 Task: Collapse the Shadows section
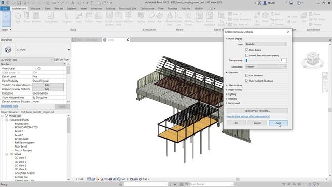(227, 73)
